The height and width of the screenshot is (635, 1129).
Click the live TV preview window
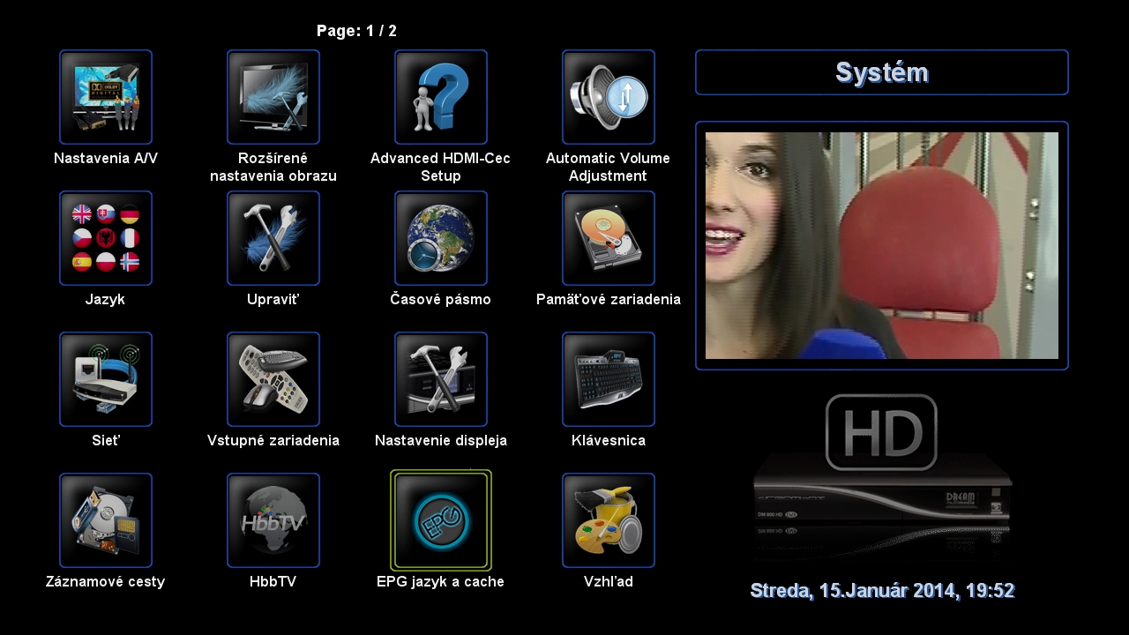(x=882, y=245)
